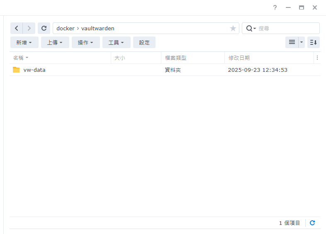326x234 pixels.
Task: Navigate to docker in the breadcrumb path
Action: click(65, 28)
